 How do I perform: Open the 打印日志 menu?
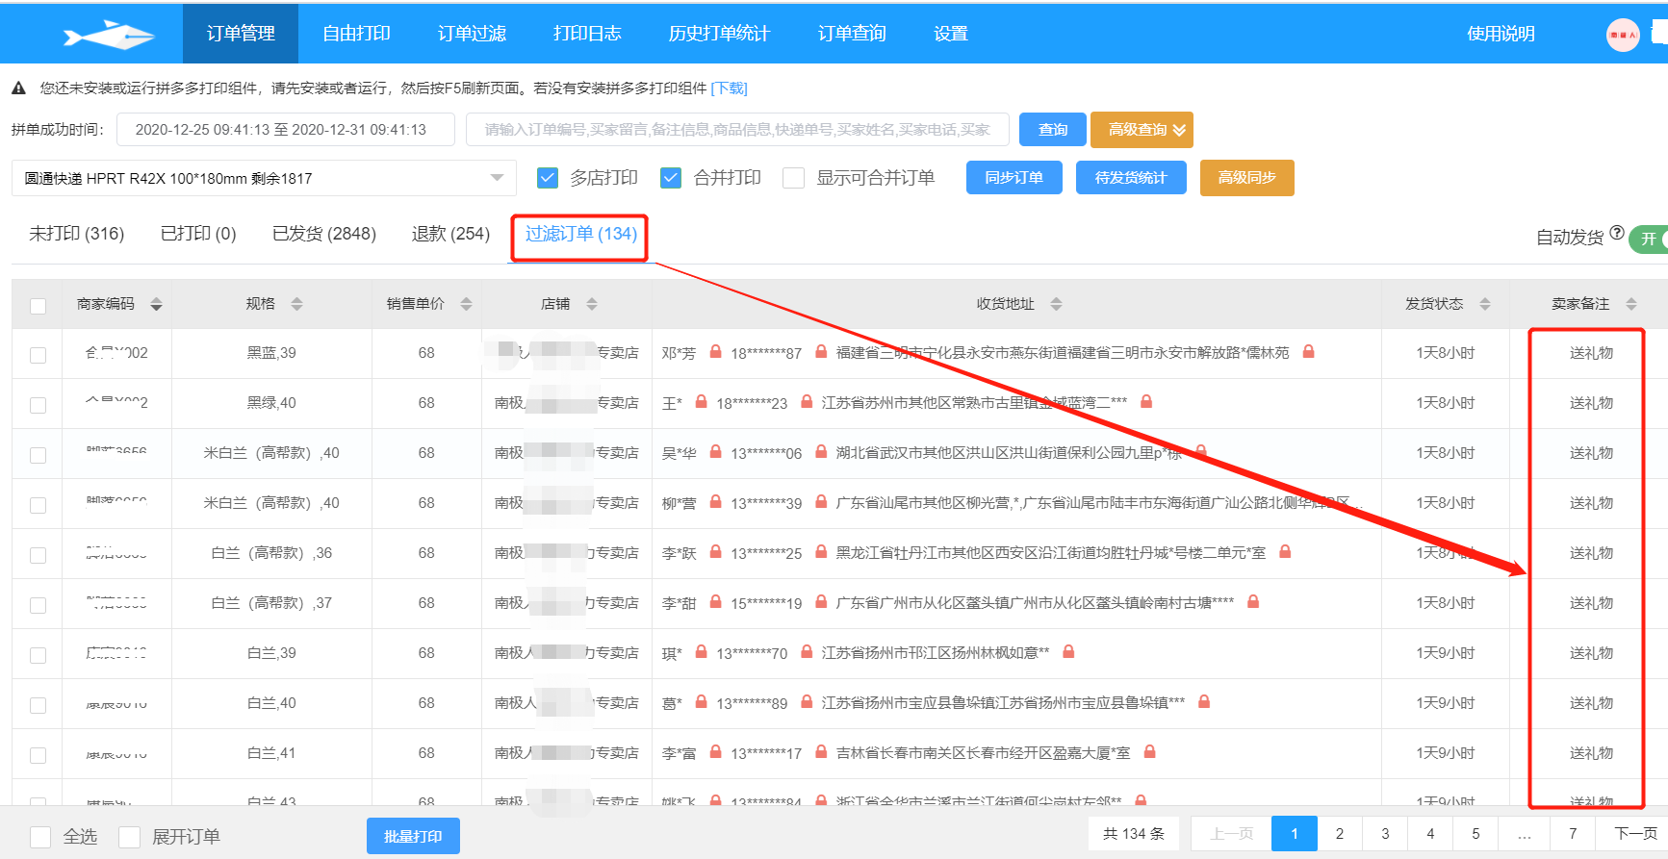[x=587, y=34]
